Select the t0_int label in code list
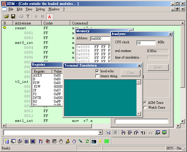 [x=22, y=82]
